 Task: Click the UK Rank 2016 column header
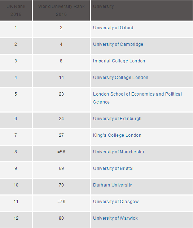[x=16, y=10]
